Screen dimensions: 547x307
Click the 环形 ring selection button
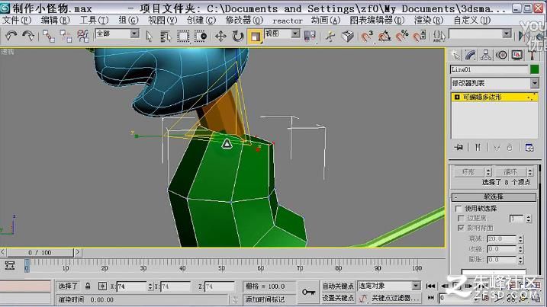pos(468,172)
